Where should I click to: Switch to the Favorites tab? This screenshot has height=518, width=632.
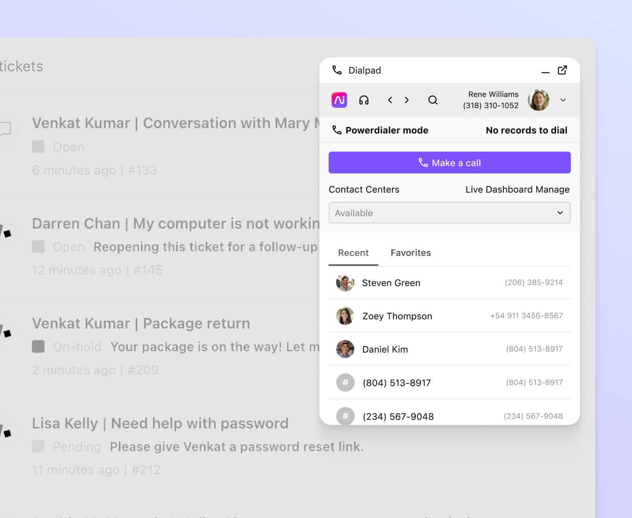pos(410,253)
